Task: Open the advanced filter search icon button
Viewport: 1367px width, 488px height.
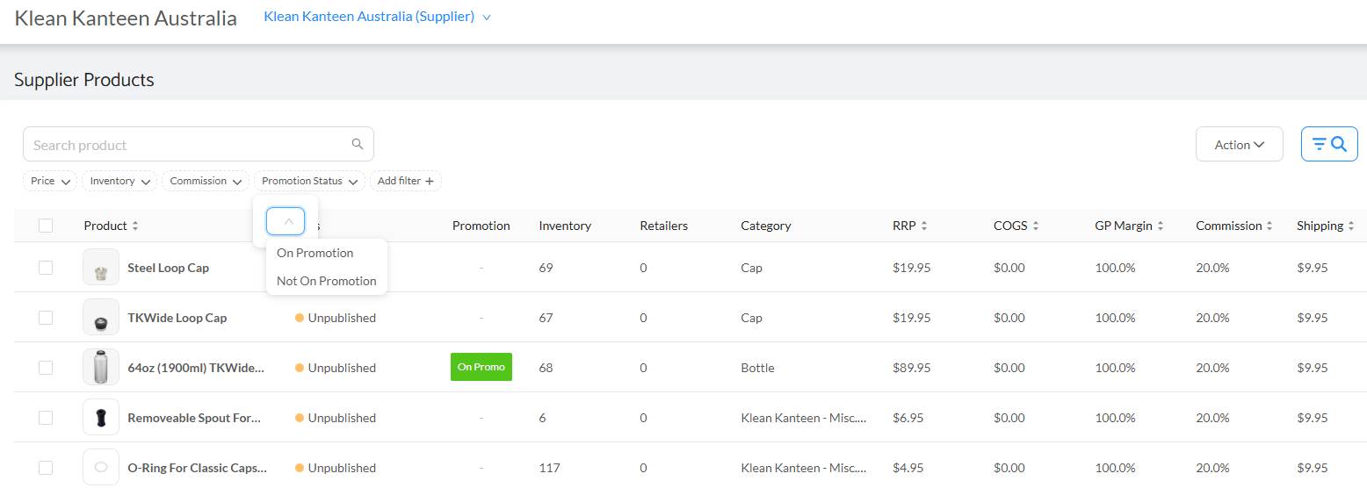Action: coord(1329,145)
